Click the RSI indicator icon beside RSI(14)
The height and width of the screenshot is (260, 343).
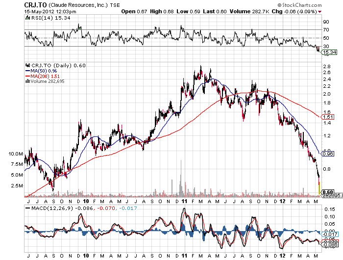click(27, 18)
